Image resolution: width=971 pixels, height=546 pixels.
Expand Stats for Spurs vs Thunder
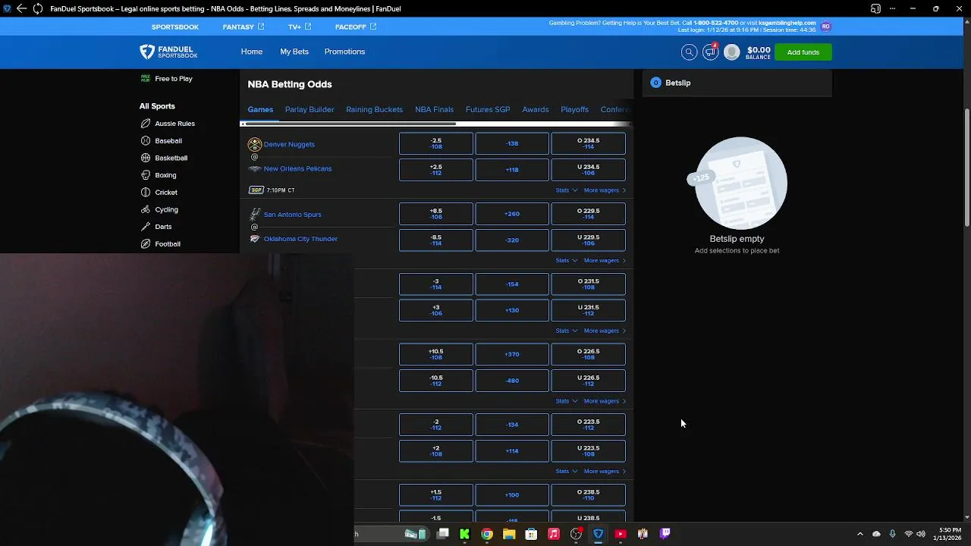point(567,261)
